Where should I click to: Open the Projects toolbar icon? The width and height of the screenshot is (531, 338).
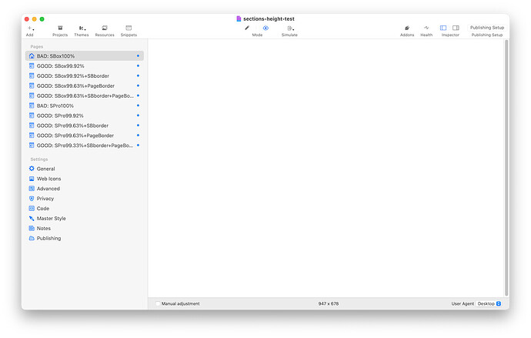coord(60,31)
